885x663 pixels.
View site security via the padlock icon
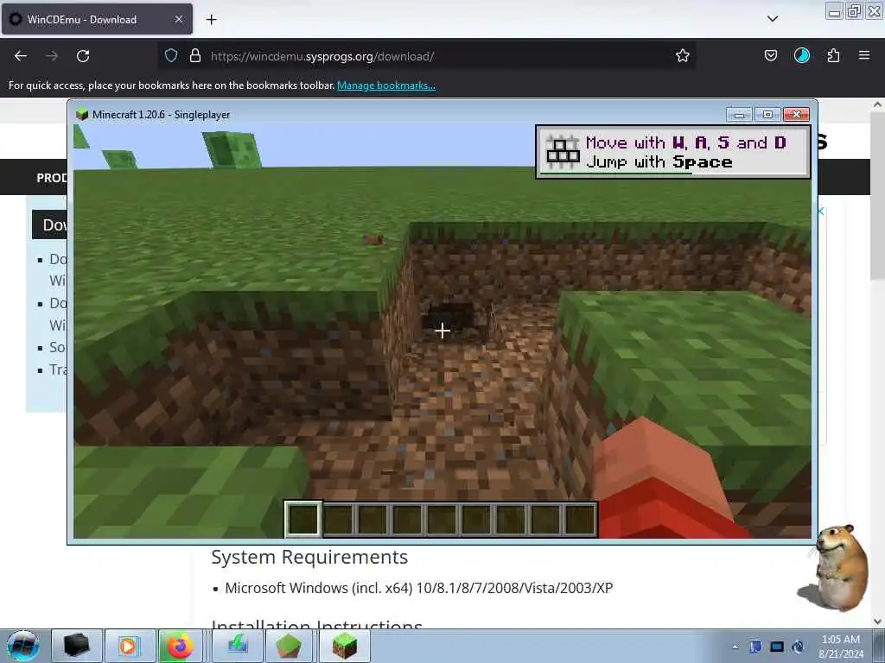[195, 55]
